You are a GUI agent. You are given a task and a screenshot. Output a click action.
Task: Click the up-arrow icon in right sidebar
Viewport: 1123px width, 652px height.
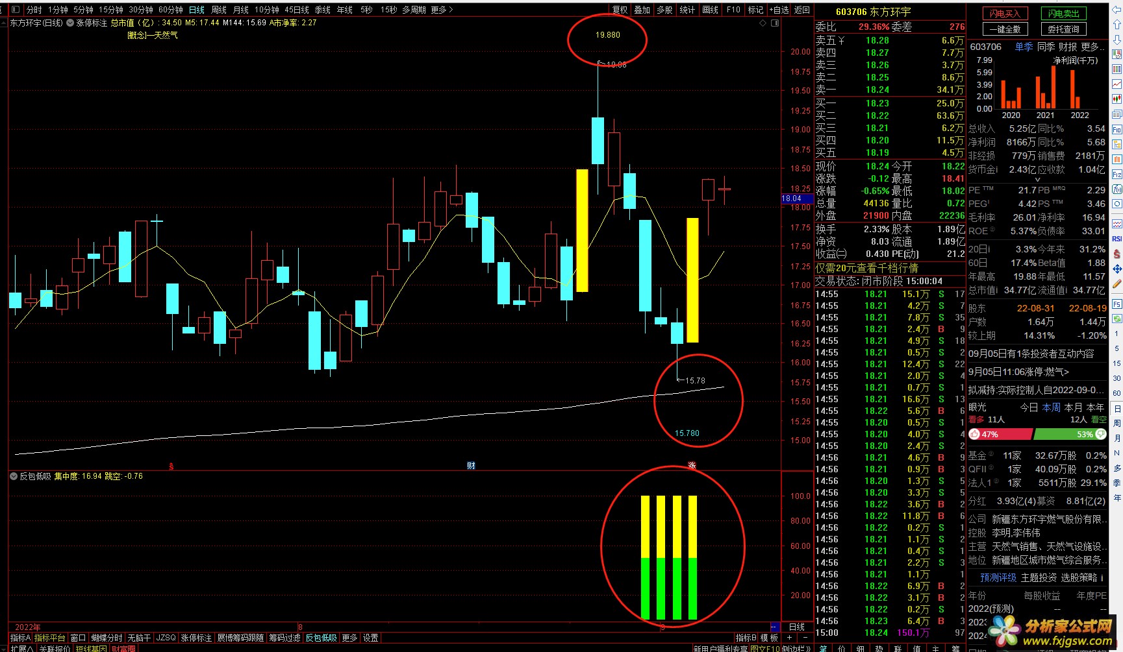1117,25
